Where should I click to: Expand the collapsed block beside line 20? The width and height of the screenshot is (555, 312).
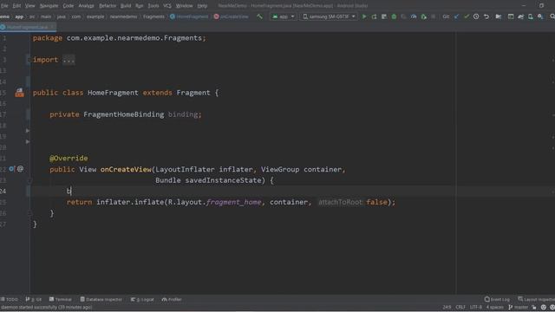click(x=28, y=142)
